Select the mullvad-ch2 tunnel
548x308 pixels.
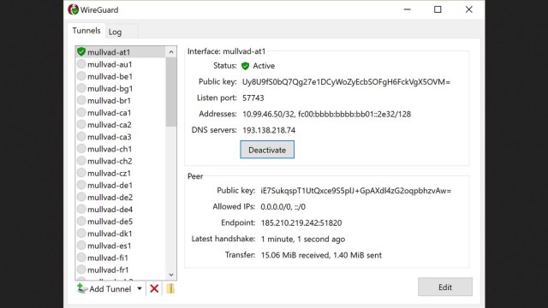point(121,161)
